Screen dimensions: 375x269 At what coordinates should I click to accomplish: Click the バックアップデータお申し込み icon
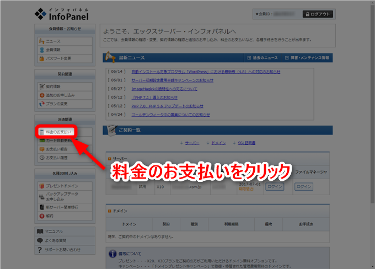pos(42,197)
